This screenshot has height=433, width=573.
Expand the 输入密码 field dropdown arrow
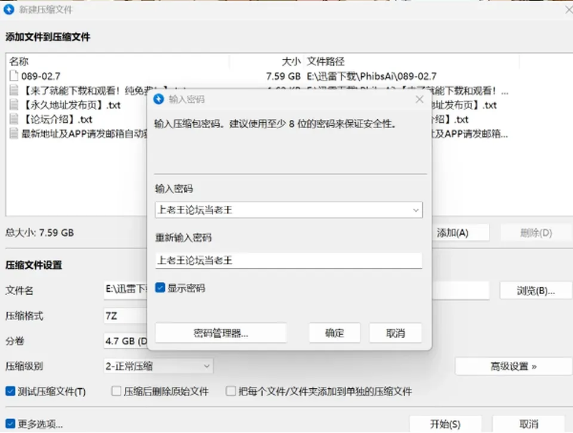click(415, 211)
